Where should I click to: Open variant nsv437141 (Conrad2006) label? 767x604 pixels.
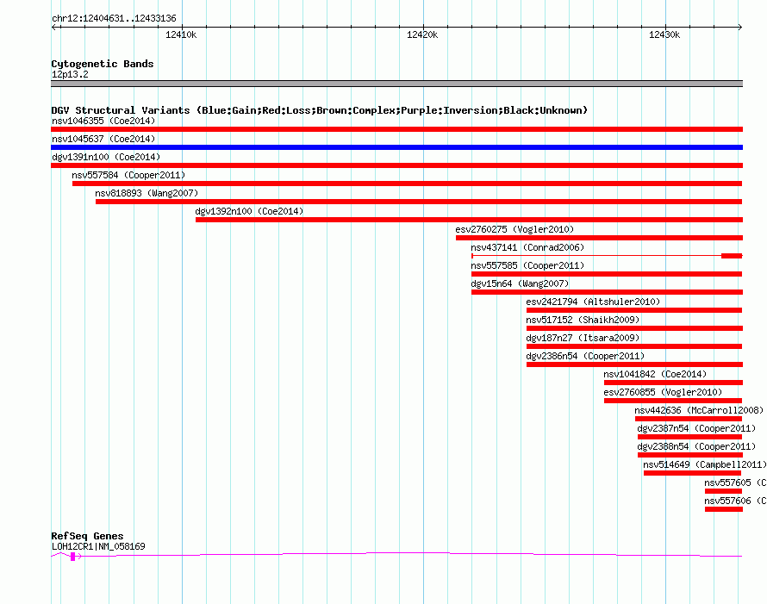point(527,247)
